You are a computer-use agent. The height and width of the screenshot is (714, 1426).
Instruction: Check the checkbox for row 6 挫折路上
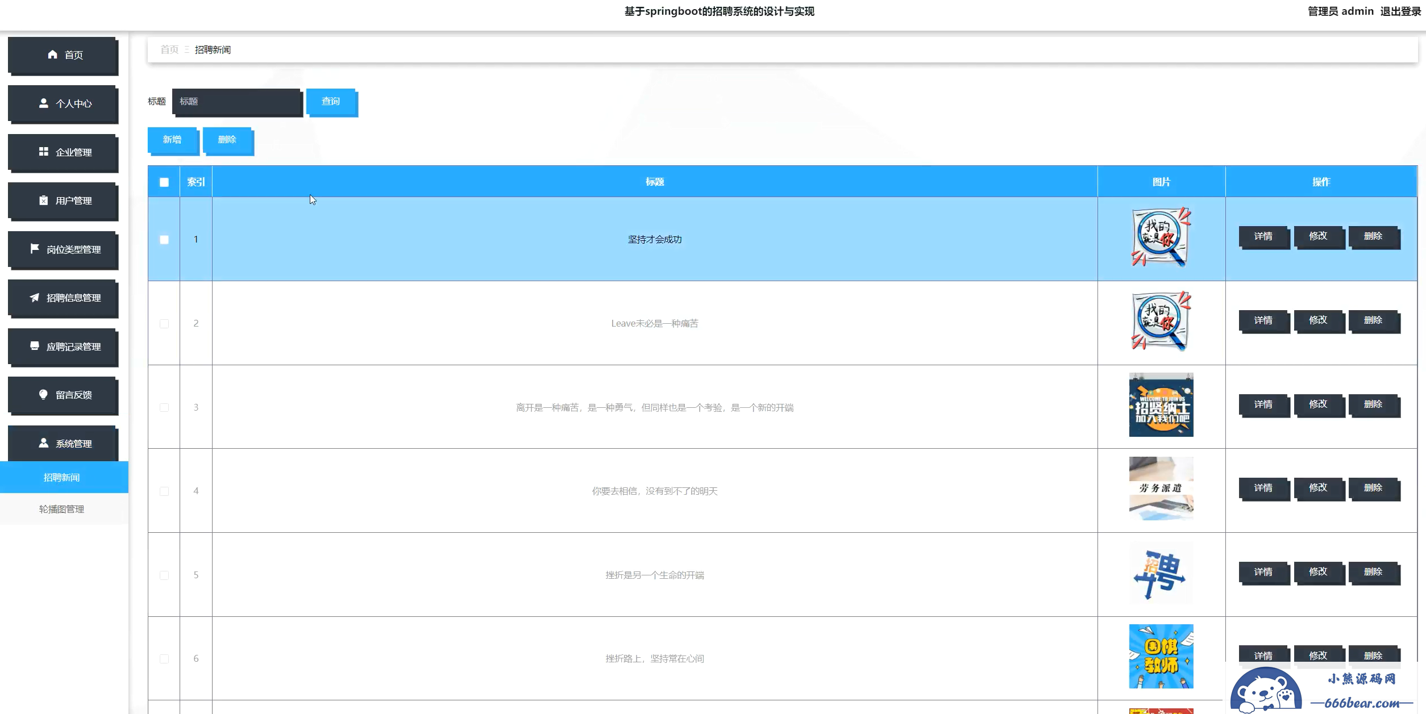click(x=164, y=659)
